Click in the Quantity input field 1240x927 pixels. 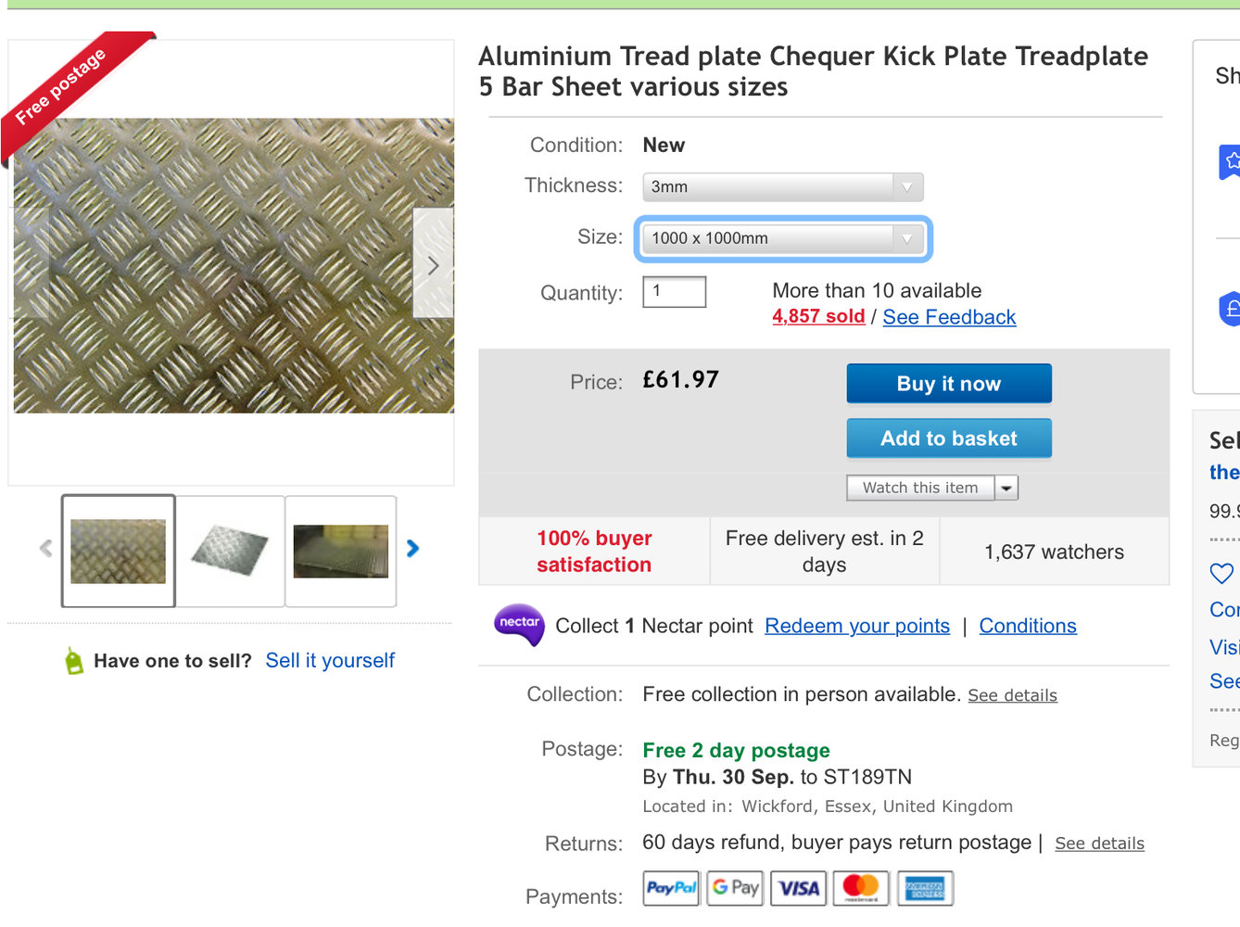(x=675, y=292)
